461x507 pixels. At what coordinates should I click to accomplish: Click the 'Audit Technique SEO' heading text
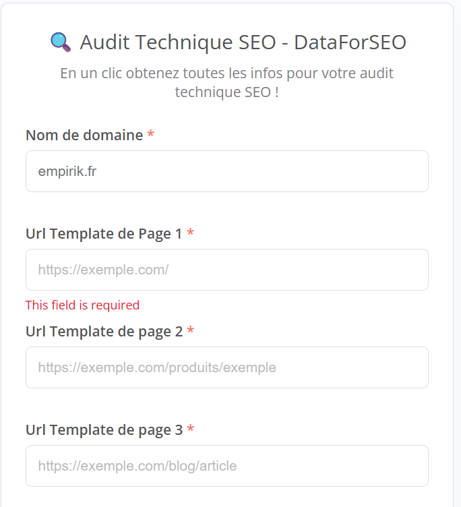click(176, 42)
